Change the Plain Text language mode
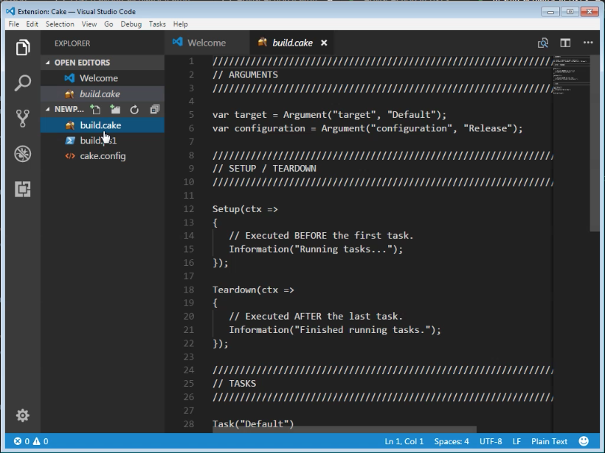Screen dimensions: 605x453 tap(549, 441)
